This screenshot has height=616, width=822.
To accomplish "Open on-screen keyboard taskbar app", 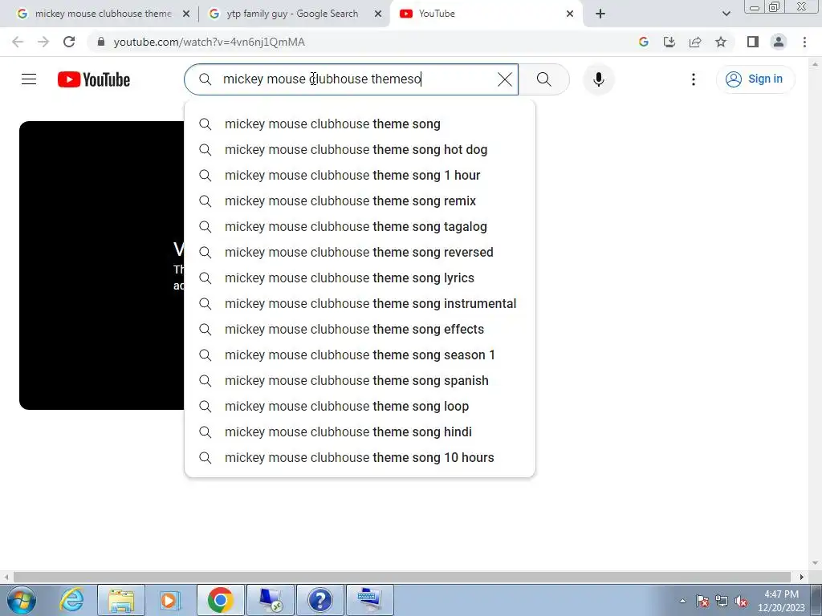I will point(369,600).
